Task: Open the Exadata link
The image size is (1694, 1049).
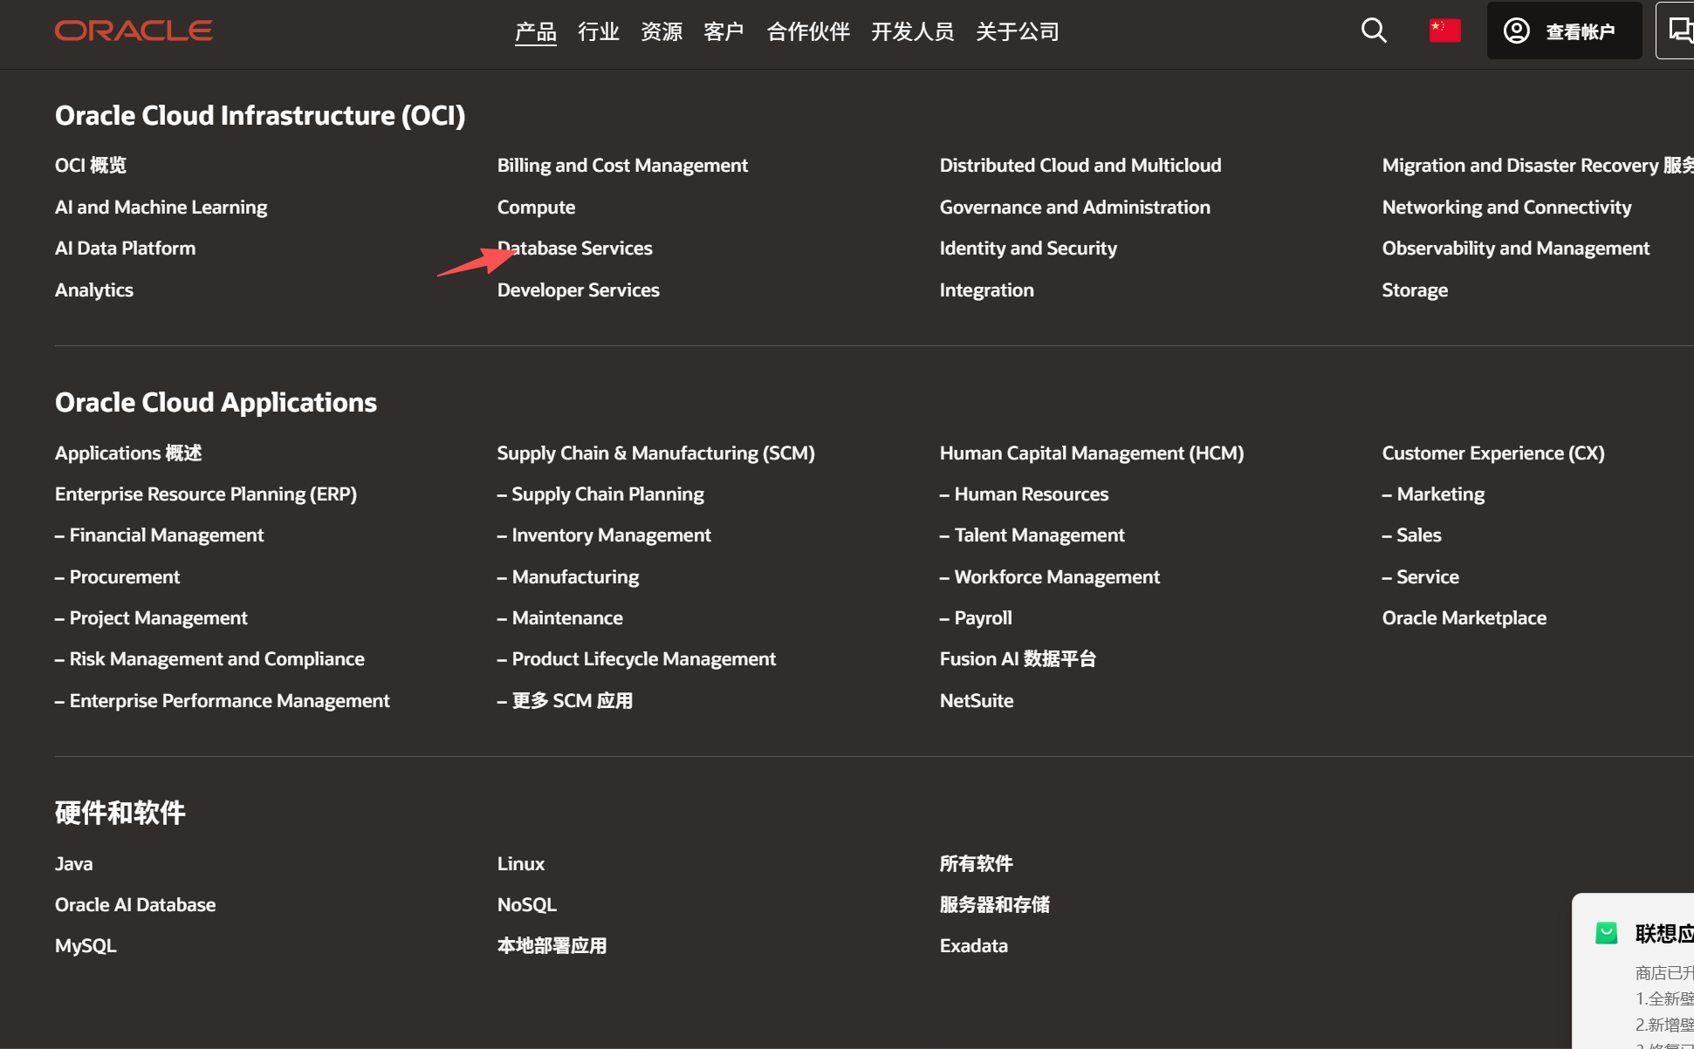Action: pyautogui.click(x=973, y=945)
